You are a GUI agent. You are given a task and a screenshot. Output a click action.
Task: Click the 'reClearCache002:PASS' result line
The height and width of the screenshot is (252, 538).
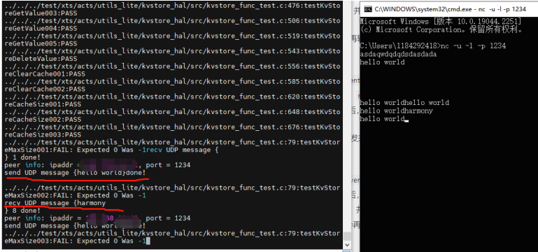click(x=45, y=89)
